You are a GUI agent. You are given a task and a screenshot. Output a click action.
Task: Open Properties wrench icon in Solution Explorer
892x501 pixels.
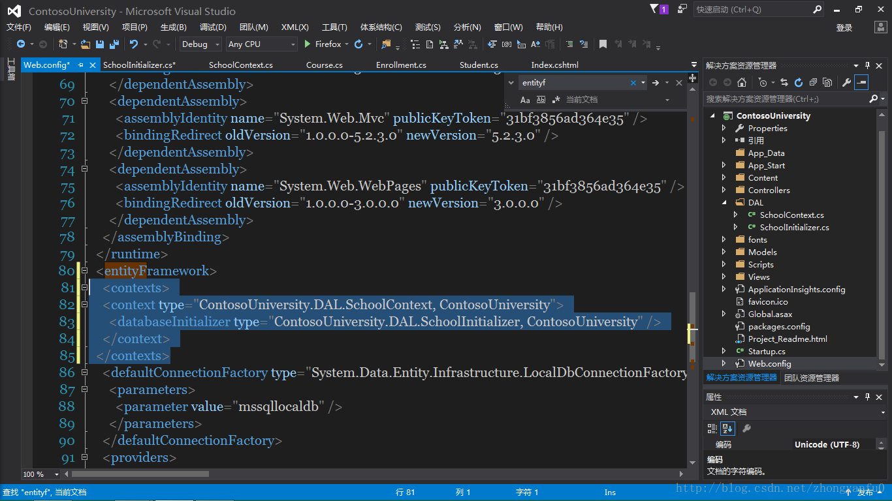click(846, 82)
